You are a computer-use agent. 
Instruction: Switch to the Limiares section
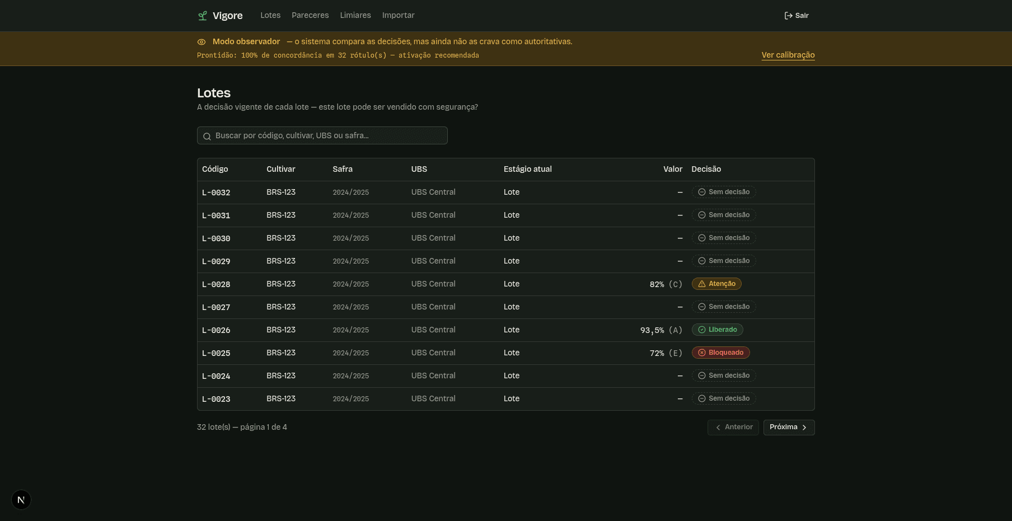pyautogui.click(x=355, y=16)
